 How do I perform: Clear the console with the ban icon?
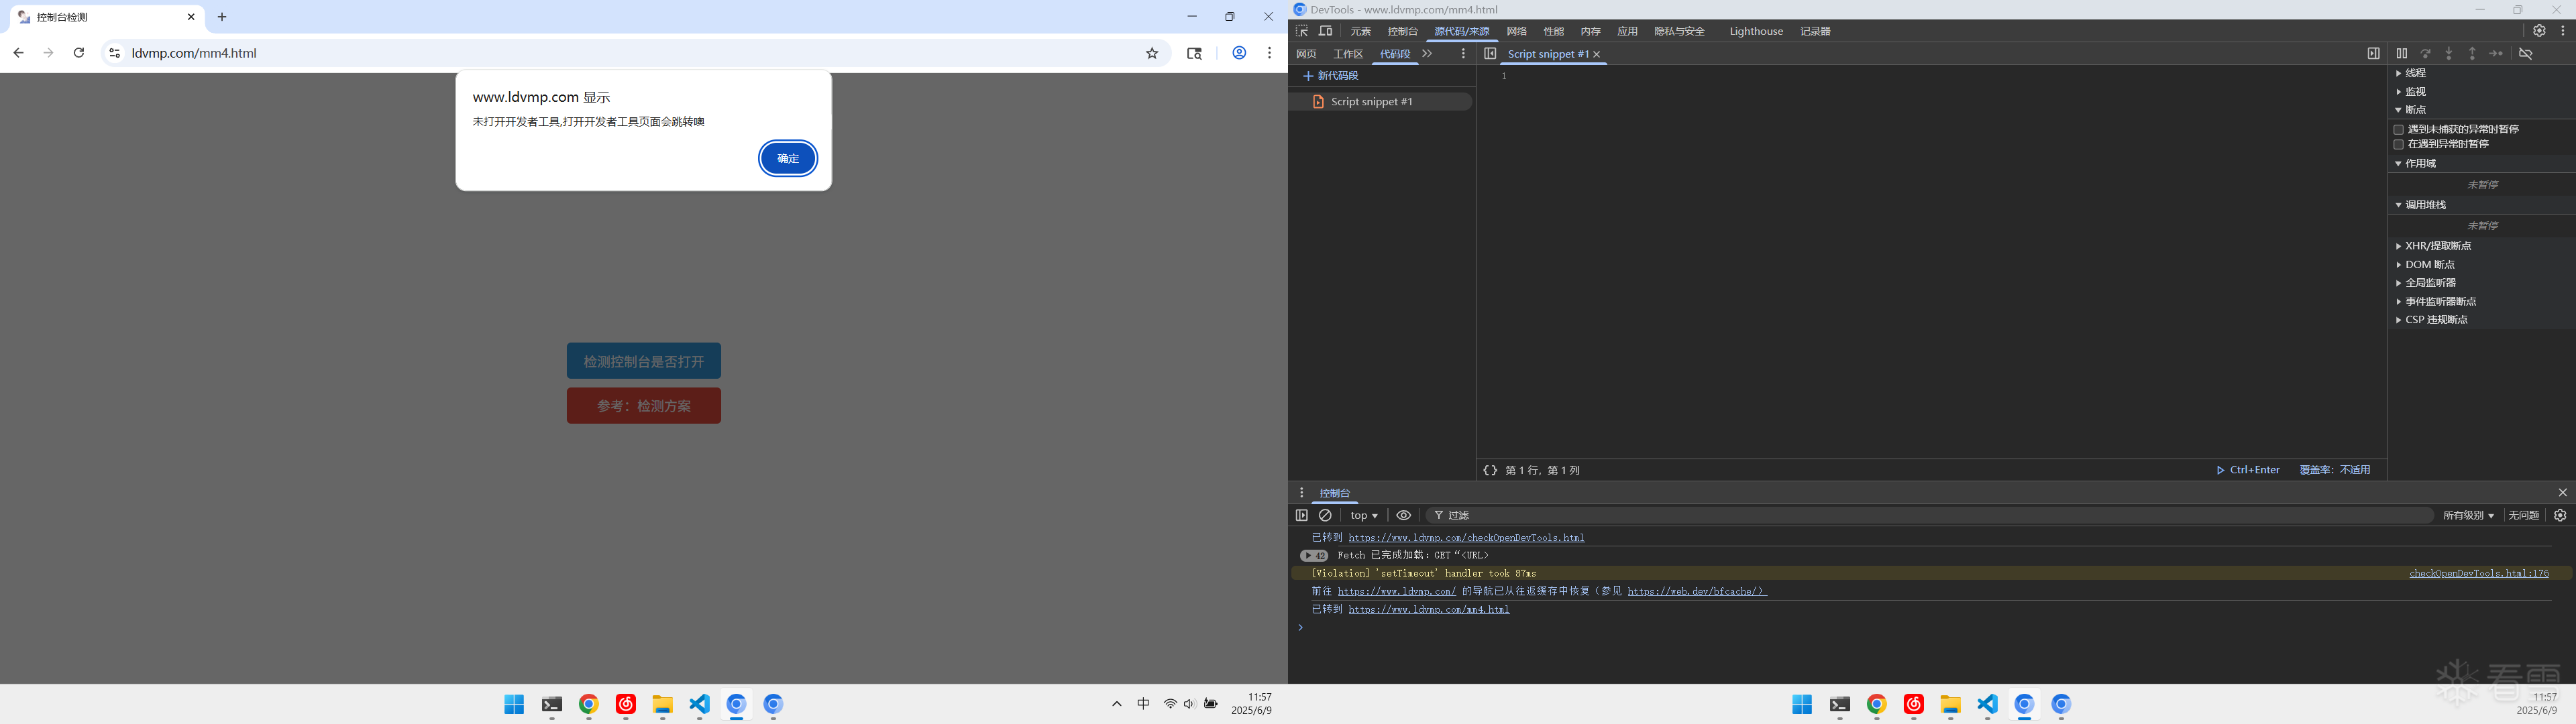tap(1325, 515)
